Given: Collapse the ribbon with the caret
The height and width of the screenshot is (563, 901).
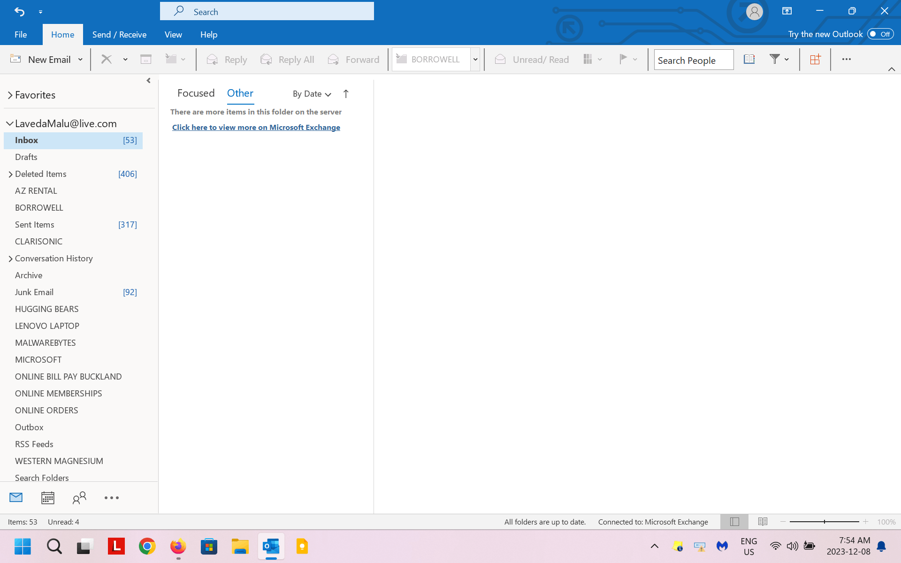Looking at the screenshot, I should coord(892,69).
